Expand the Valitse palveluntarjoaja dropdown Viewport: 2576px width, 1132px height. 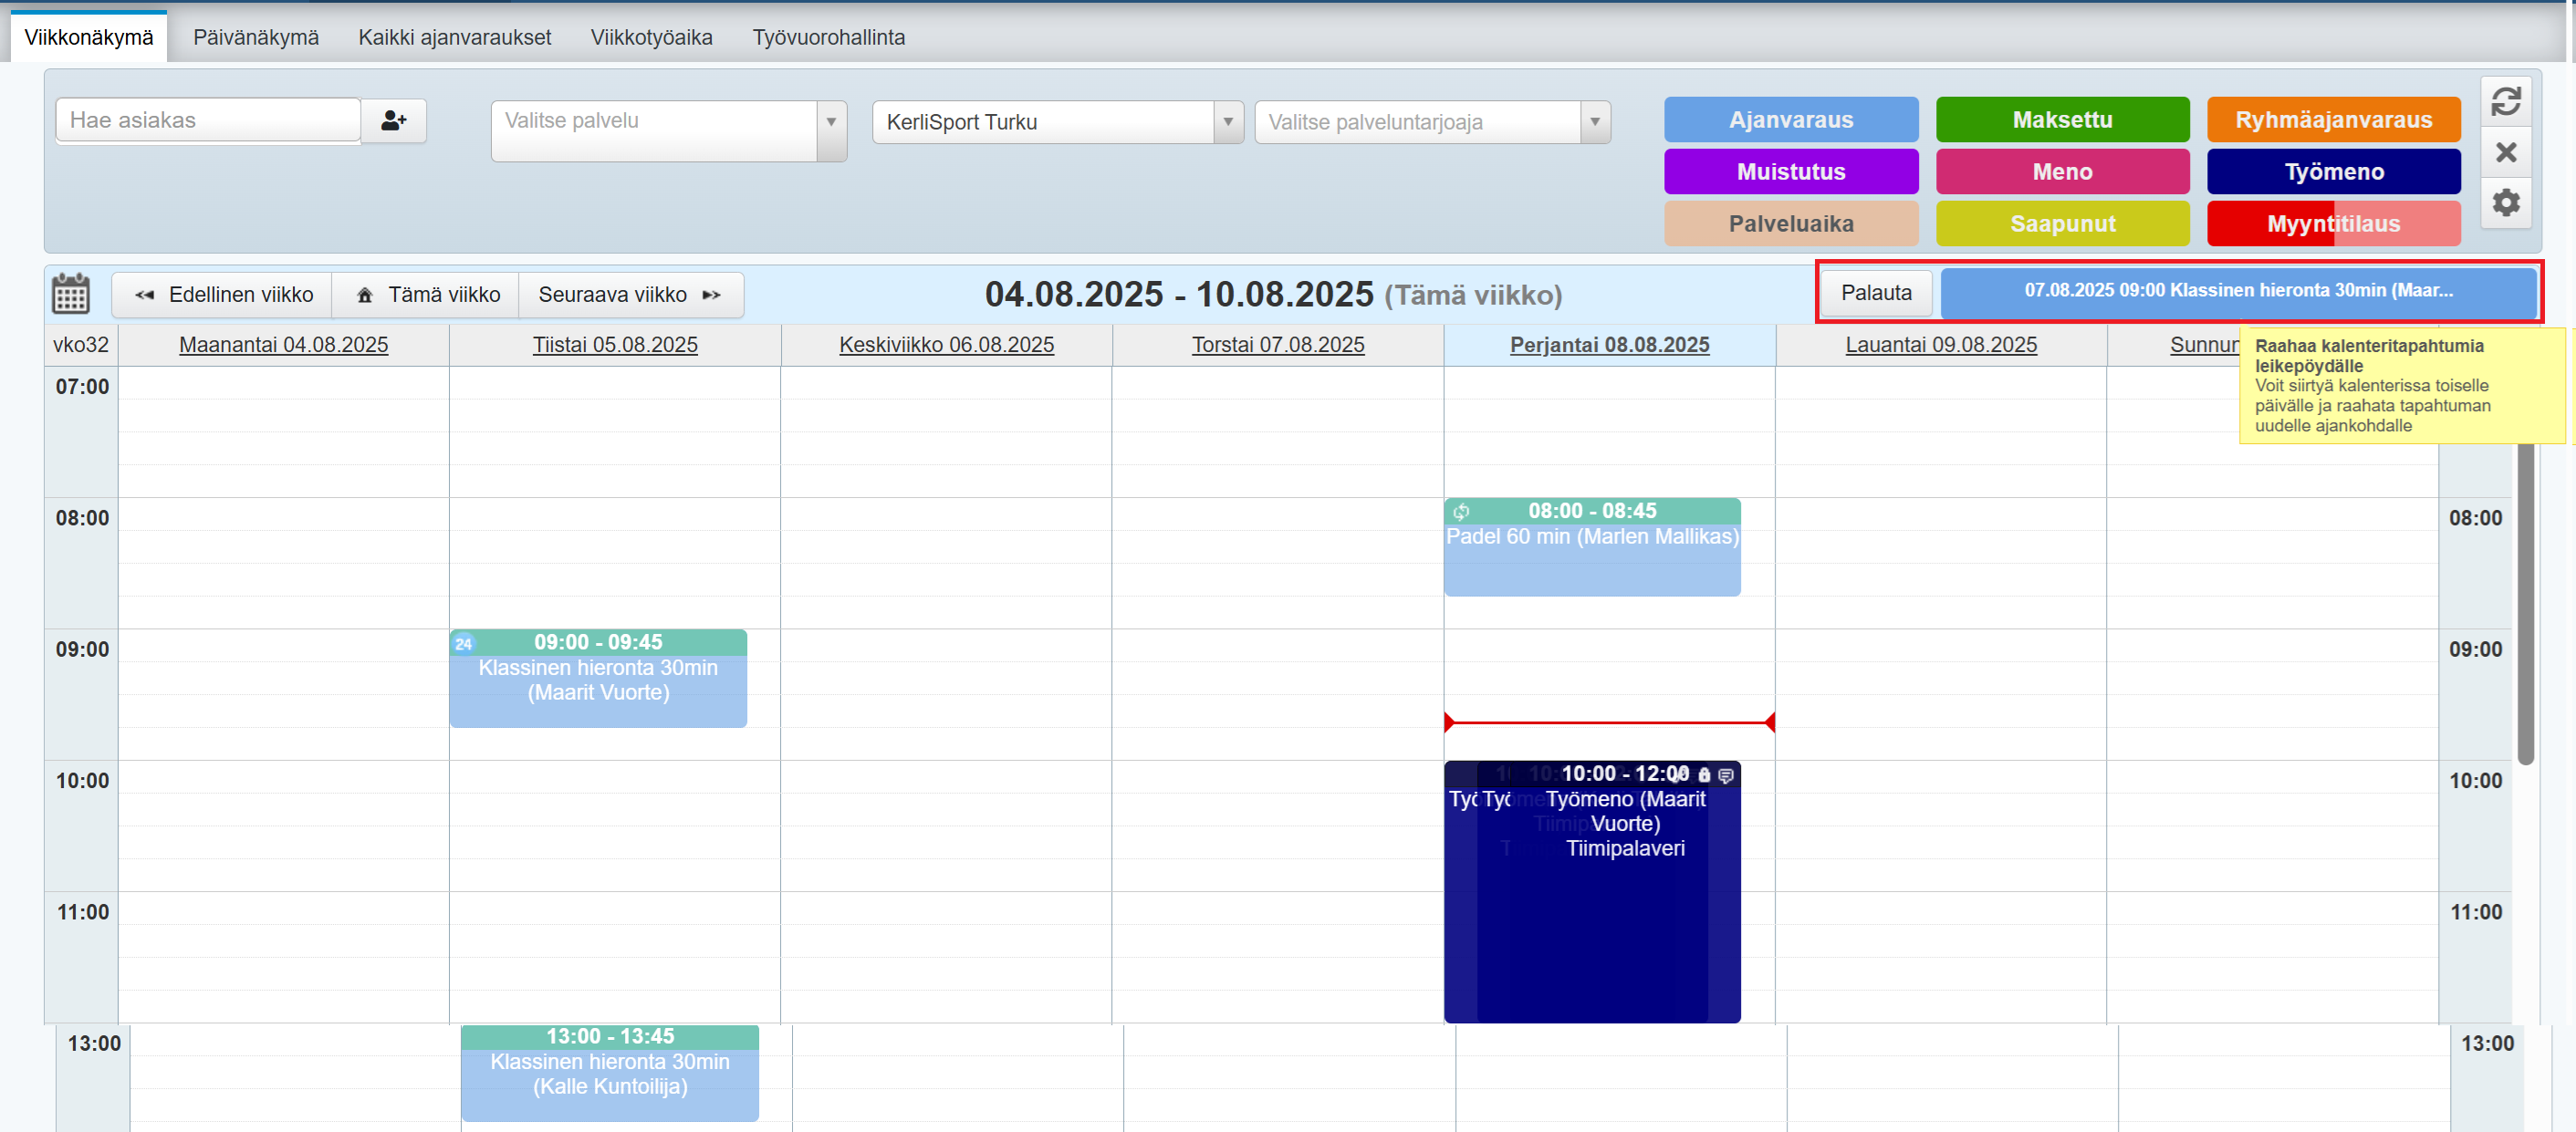point(1594,122)
